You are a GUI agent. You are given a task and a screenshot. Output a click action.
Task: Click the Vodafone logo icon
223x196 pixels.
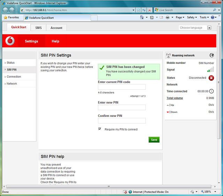coord(11,41)
